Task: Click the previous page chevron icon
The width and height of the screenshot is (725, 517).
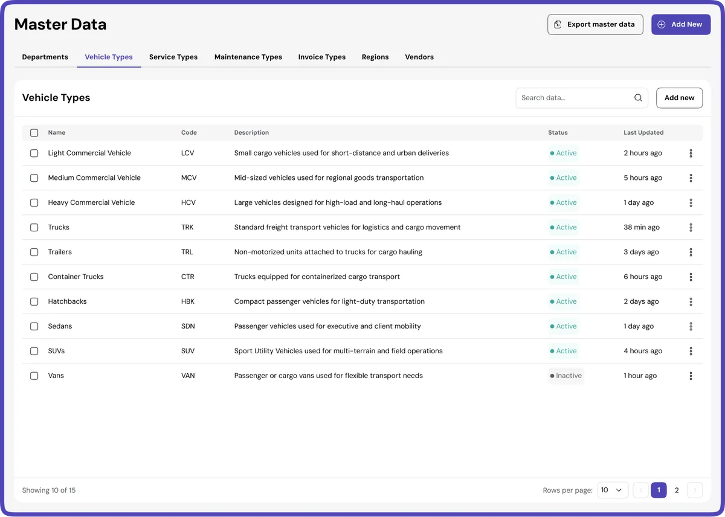Action: click(x=640, y=490)
